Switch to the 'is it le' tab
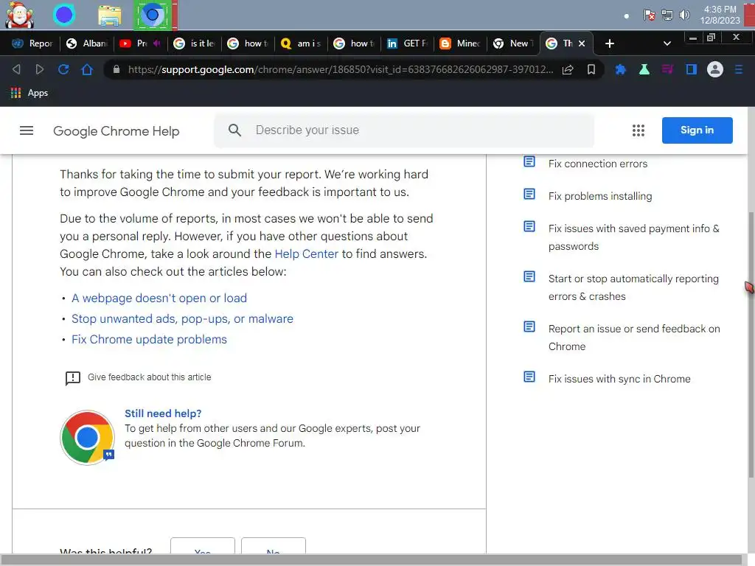 195,43
